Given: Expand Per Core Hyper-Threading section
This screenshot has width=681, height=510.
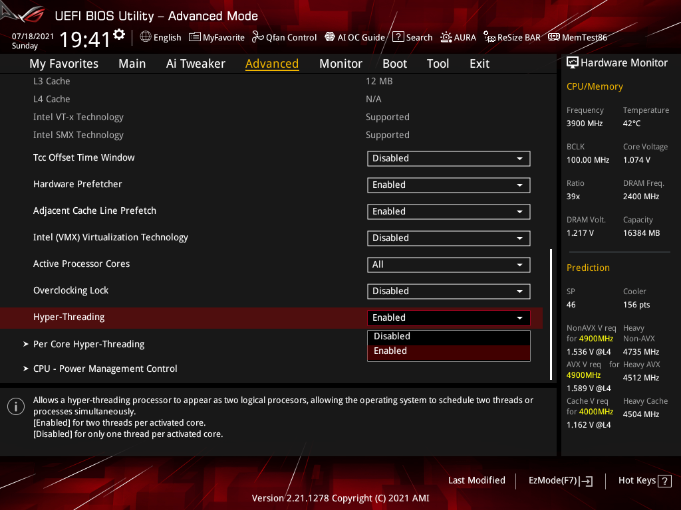Looking at the screenshot, I should click(x=88, y=344).
